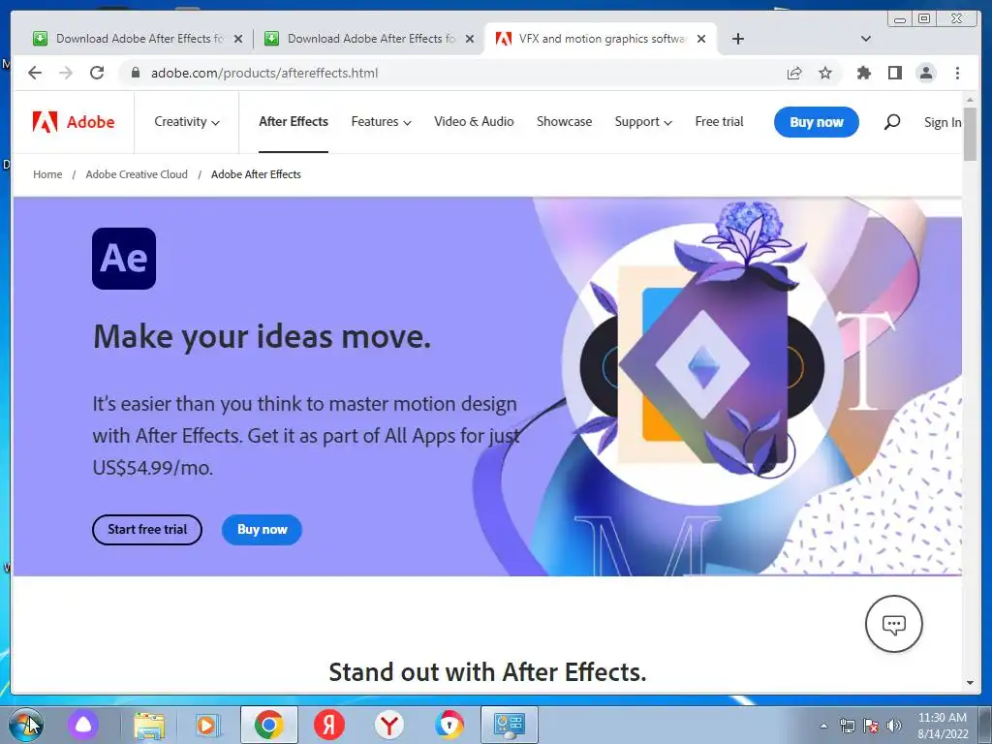Click the address bar URL
The height and width of the screenshot is (744, 992).
(263, 73)
